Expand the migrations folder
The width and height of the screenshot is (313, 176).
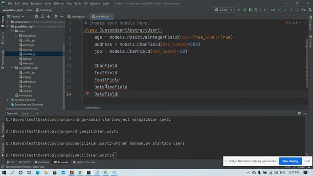pos(16,36)
